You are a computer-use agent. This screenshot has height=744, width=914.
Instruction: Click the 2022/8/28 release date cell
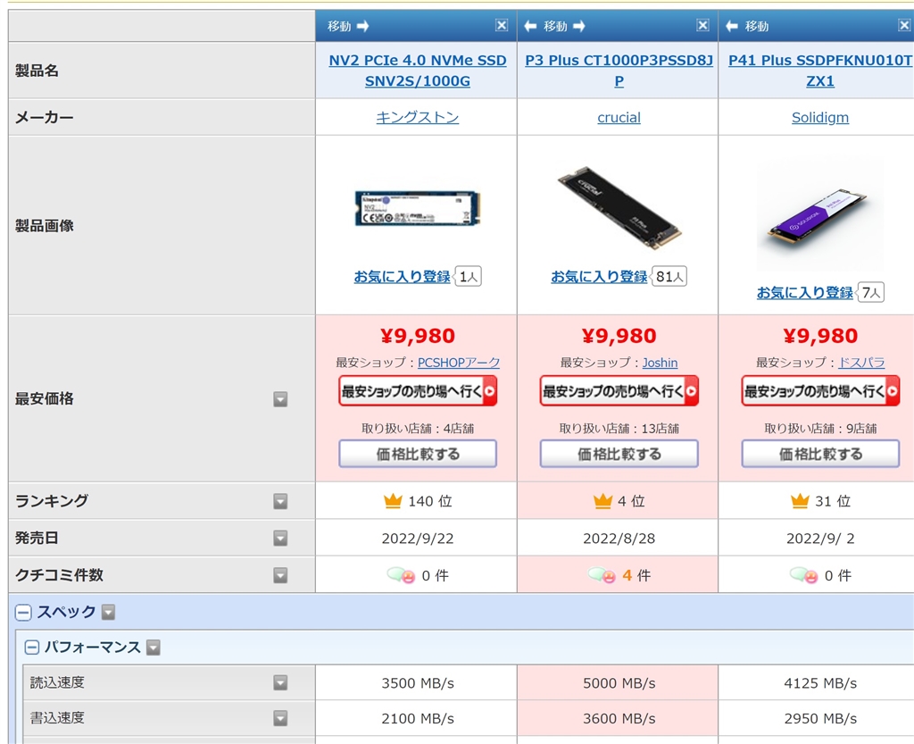click(618, 539)
